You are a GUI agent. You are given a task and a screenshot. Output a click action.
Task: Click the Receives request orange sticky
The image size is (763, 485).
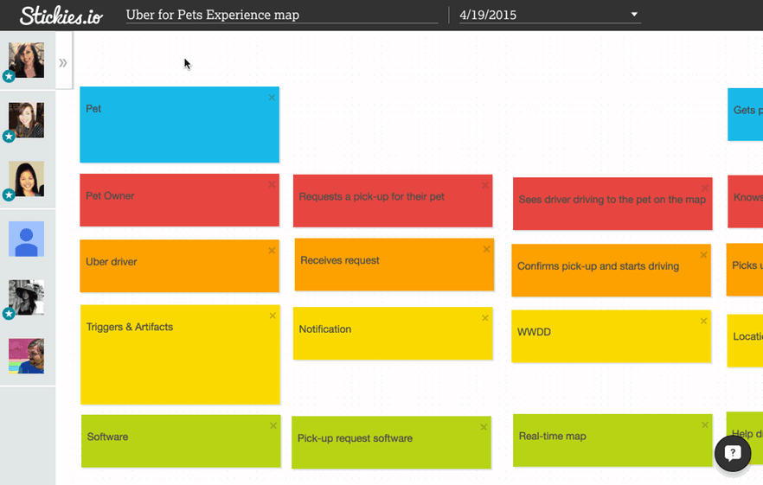coord(394,265)
